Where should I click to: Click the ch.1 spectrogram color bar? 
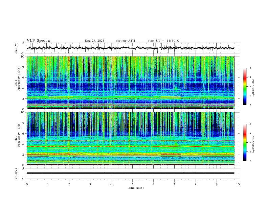[x=245, y=86]
